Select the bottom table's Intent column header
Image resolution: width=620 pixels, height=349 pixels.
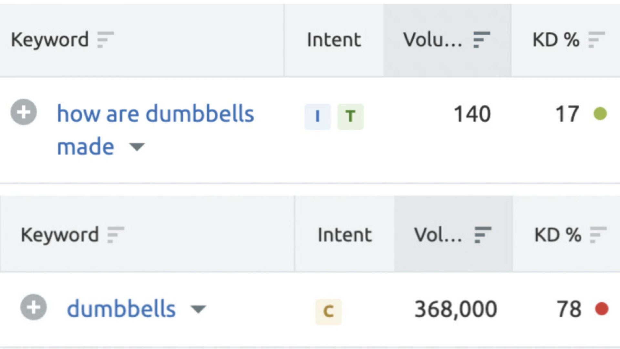(x=345, y=235)
